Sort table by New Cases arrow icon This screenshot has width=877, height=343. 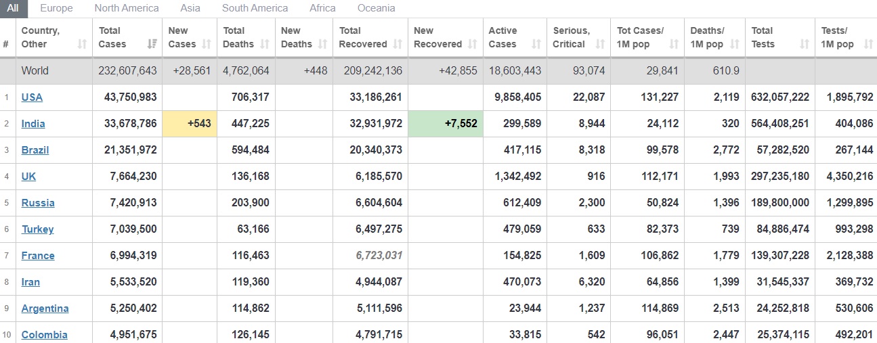pos(207,45)
